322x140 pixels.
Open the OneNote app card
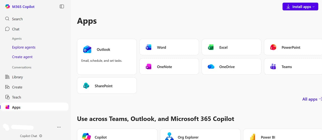coord(169,67)
